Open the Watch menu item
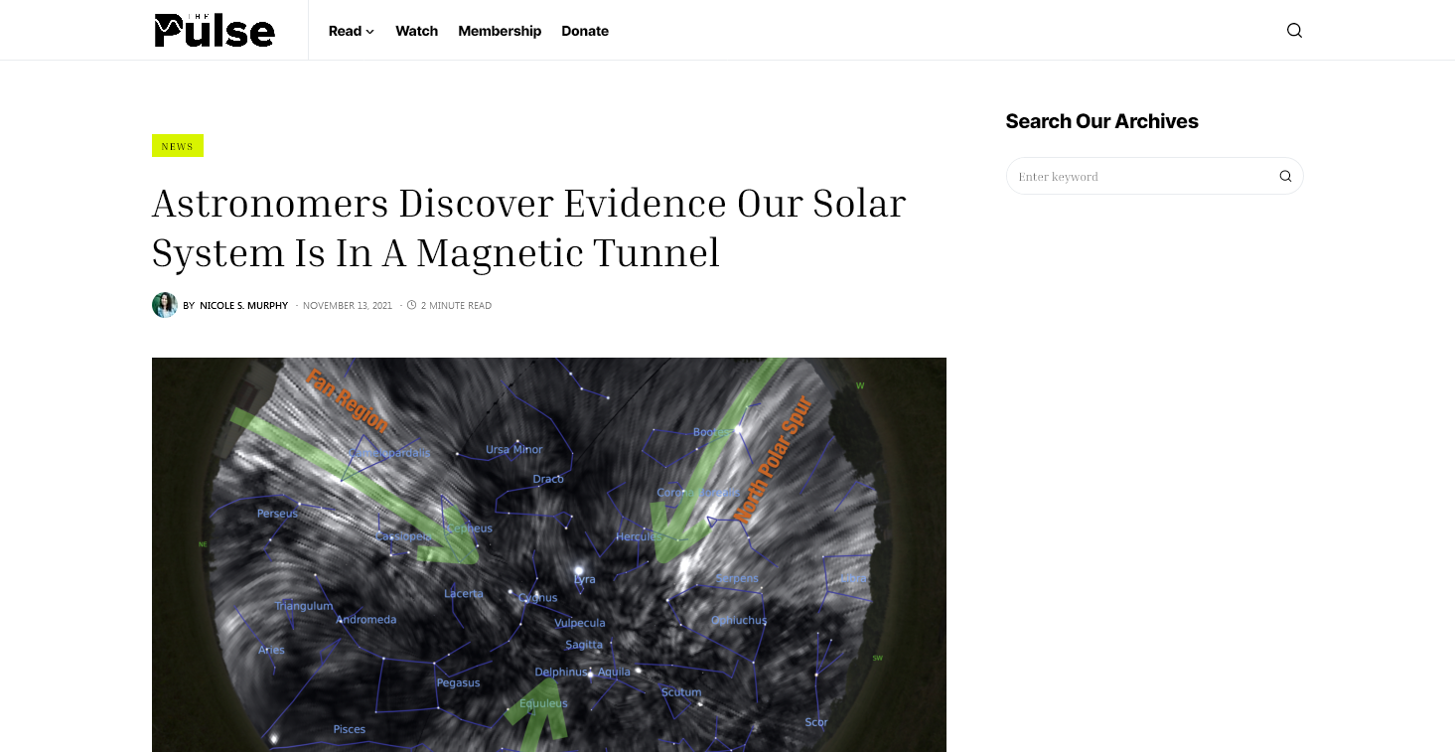Screen dimensions: 1455x752 coord(416,31)
